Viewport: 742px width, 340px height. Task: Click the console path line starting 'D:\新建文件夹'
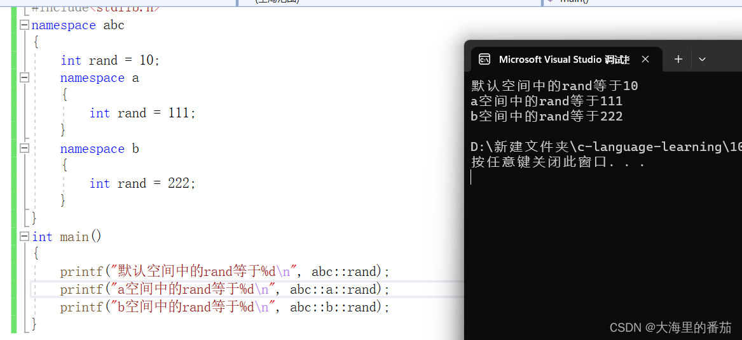tap(606, 147)
